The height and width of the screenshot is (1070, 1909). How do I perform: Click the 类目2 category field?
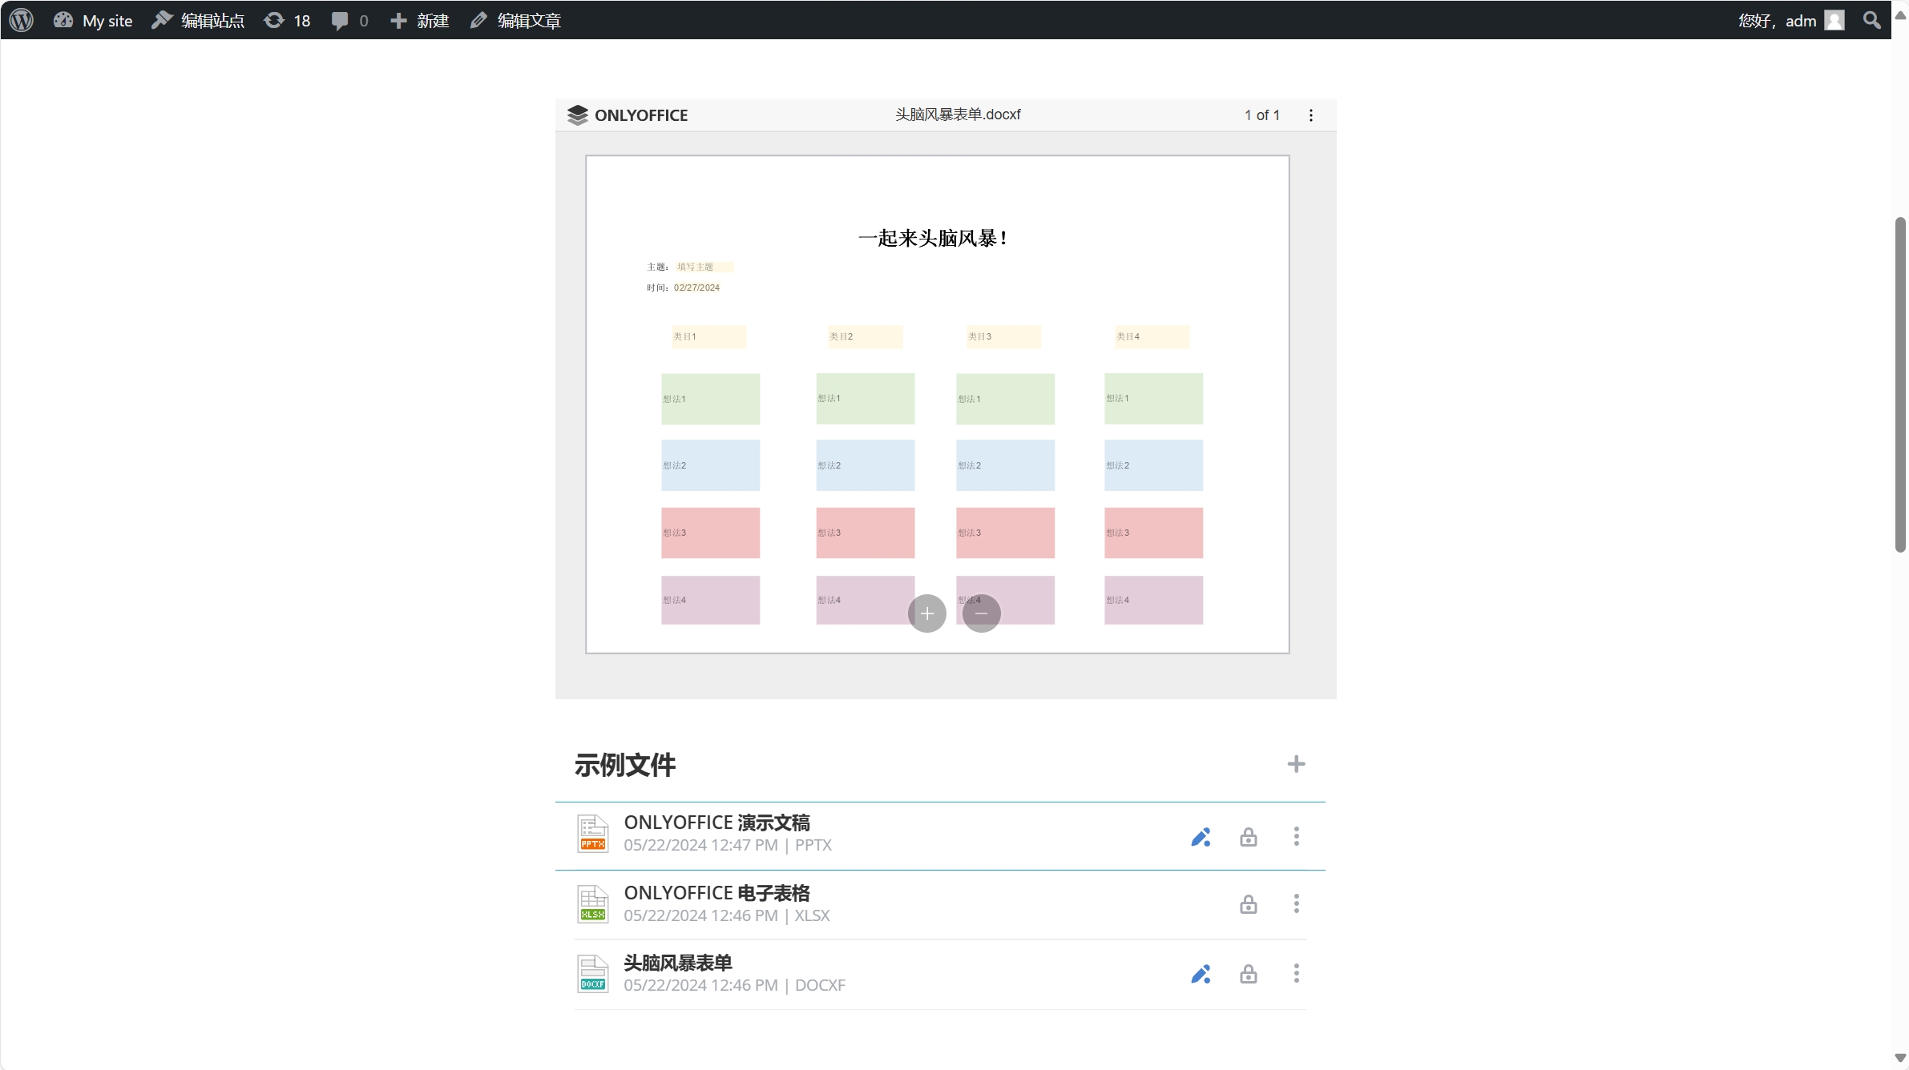[865, 336]
